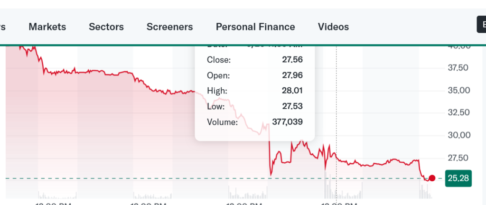Click the Close value 27.56 in tooltip
Screen dimensions: 486x205
291,60
